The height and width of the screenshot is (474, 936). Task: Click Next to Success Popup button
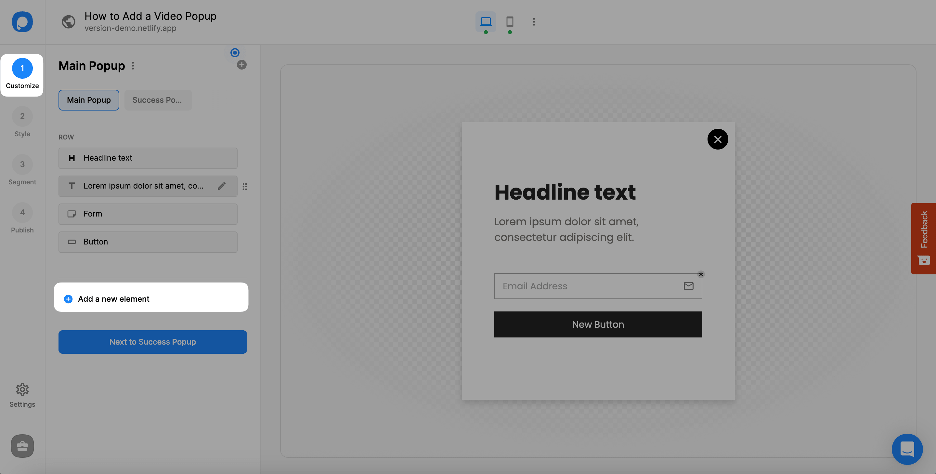pyautogui.click(x=153, y=342)
